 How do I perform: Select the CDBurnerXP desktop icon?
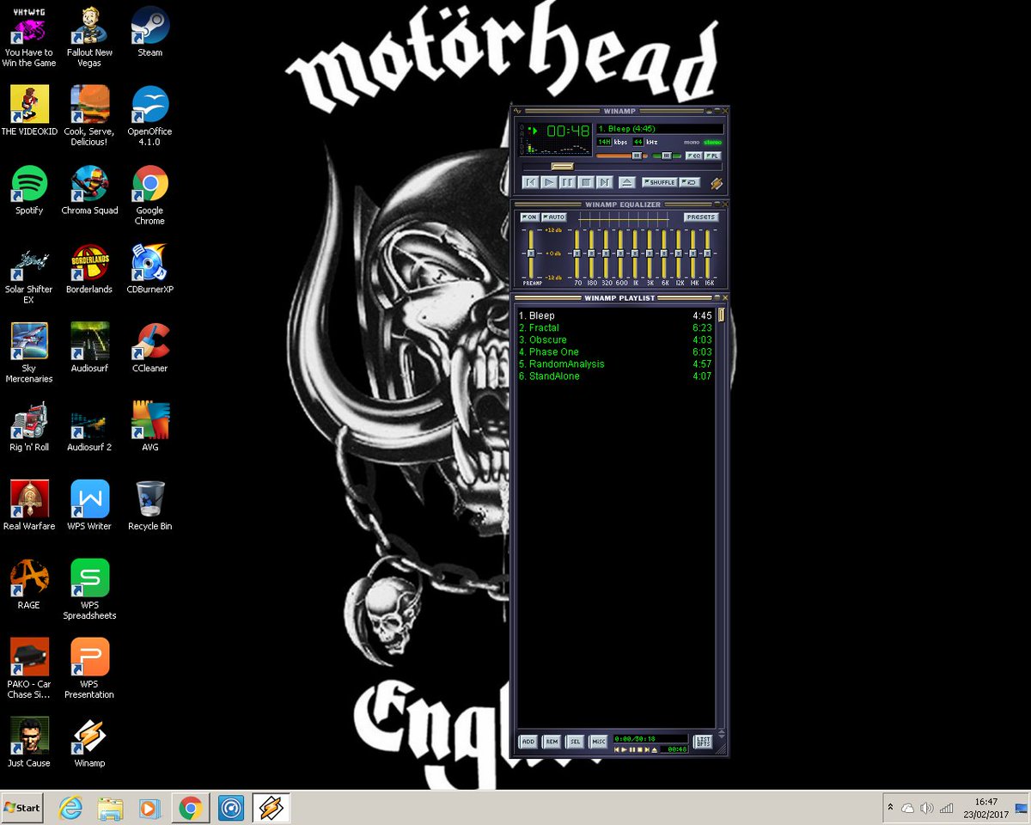point(150,269)
